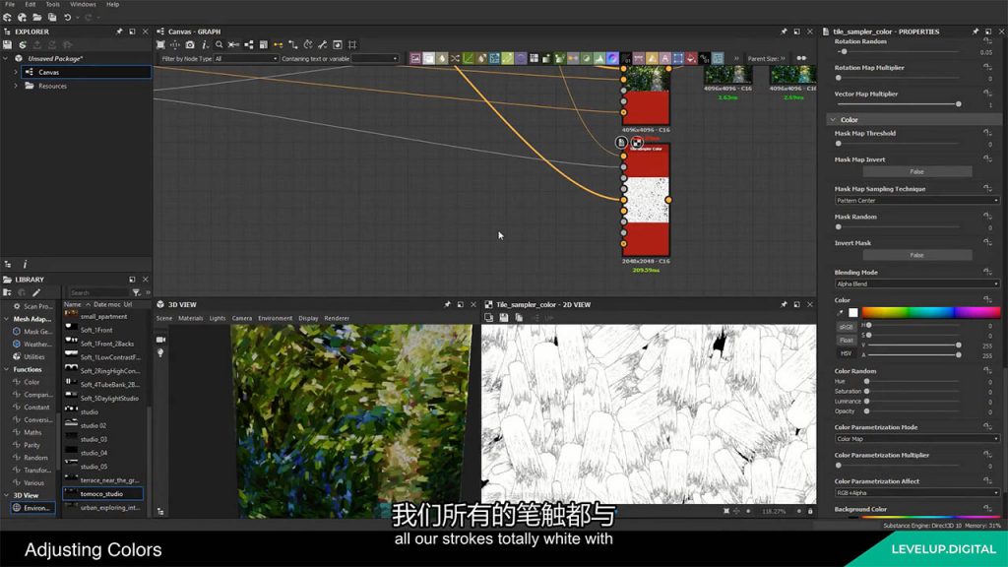Image resolution: width=1008 pixels, height=567 pixels.
Task: Open the Blending Mode dropdown
Action: (x=916, y=283)
